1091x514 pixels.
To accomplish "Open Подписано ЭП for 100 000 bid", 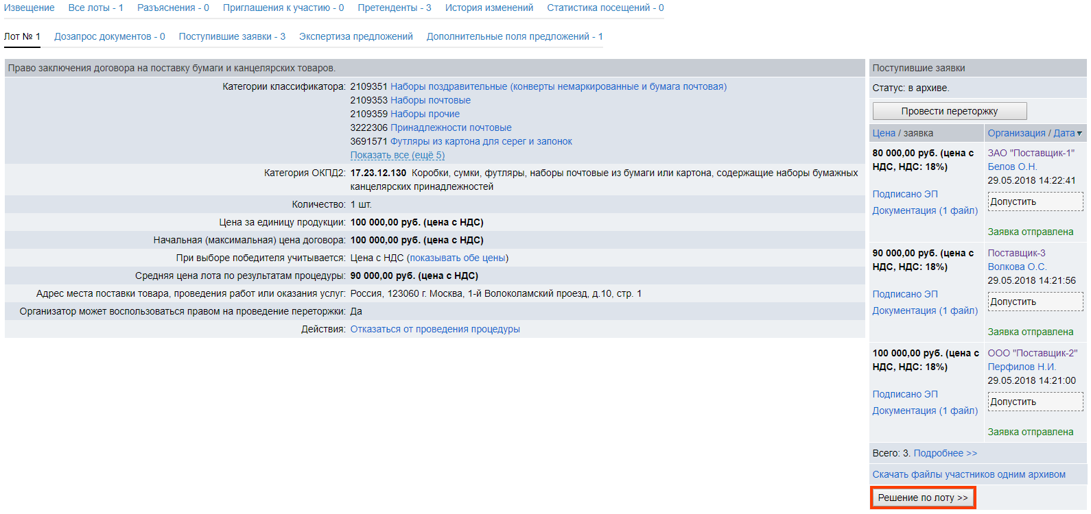I will pyautogui.click(x=904, y=394).
